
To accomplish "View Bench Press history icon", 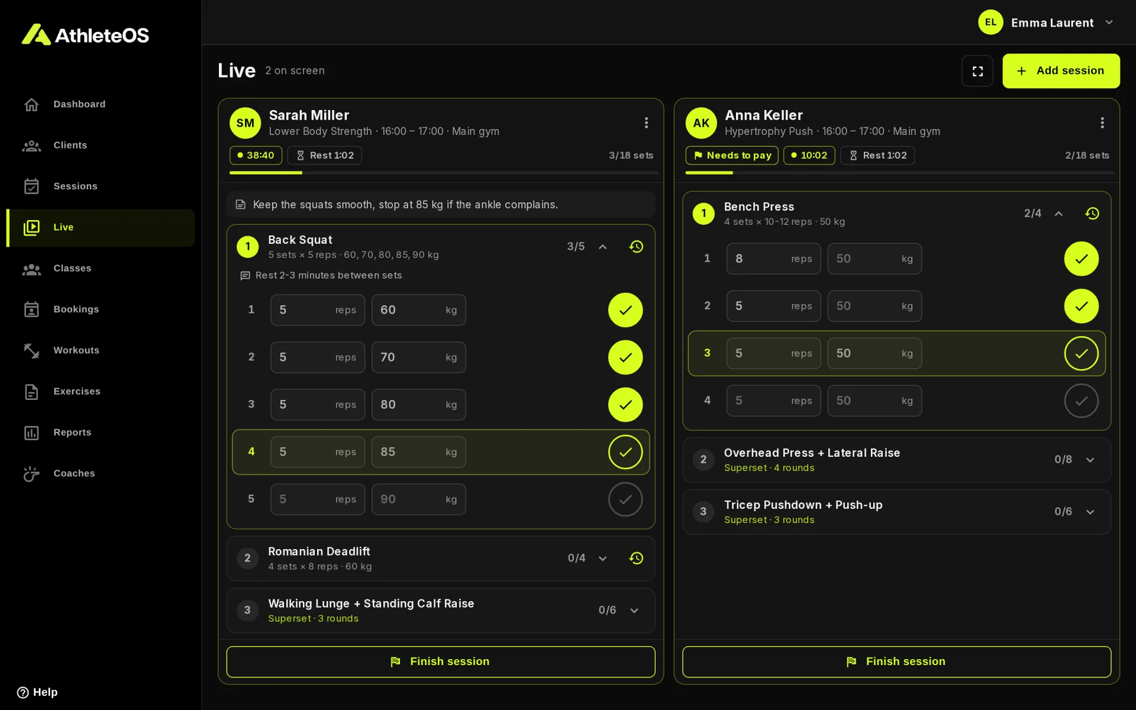I will pyautogui.click(x=1092, y=214).
